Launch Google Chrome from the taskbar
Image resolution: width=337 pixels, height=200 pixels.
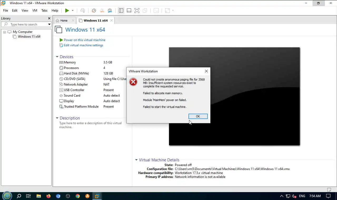pyautogui.click(x=78, y=196)
